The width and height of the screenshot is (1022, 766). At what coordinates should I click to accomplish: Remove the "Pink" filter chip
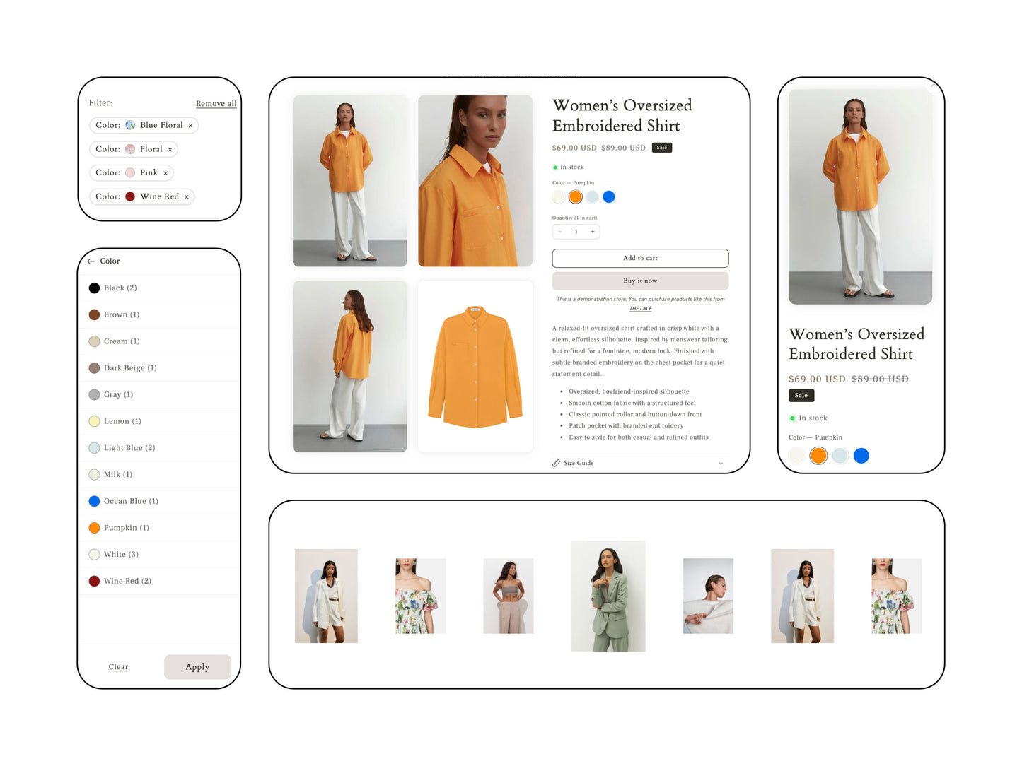point(165,172)
